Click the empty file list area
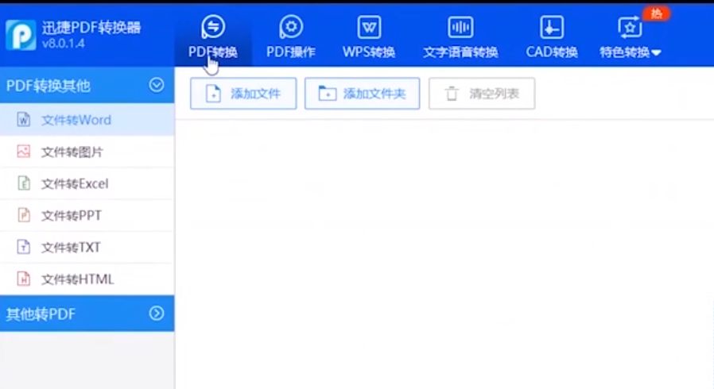This screenshot has height=389, width=714. tap(444, 254)
